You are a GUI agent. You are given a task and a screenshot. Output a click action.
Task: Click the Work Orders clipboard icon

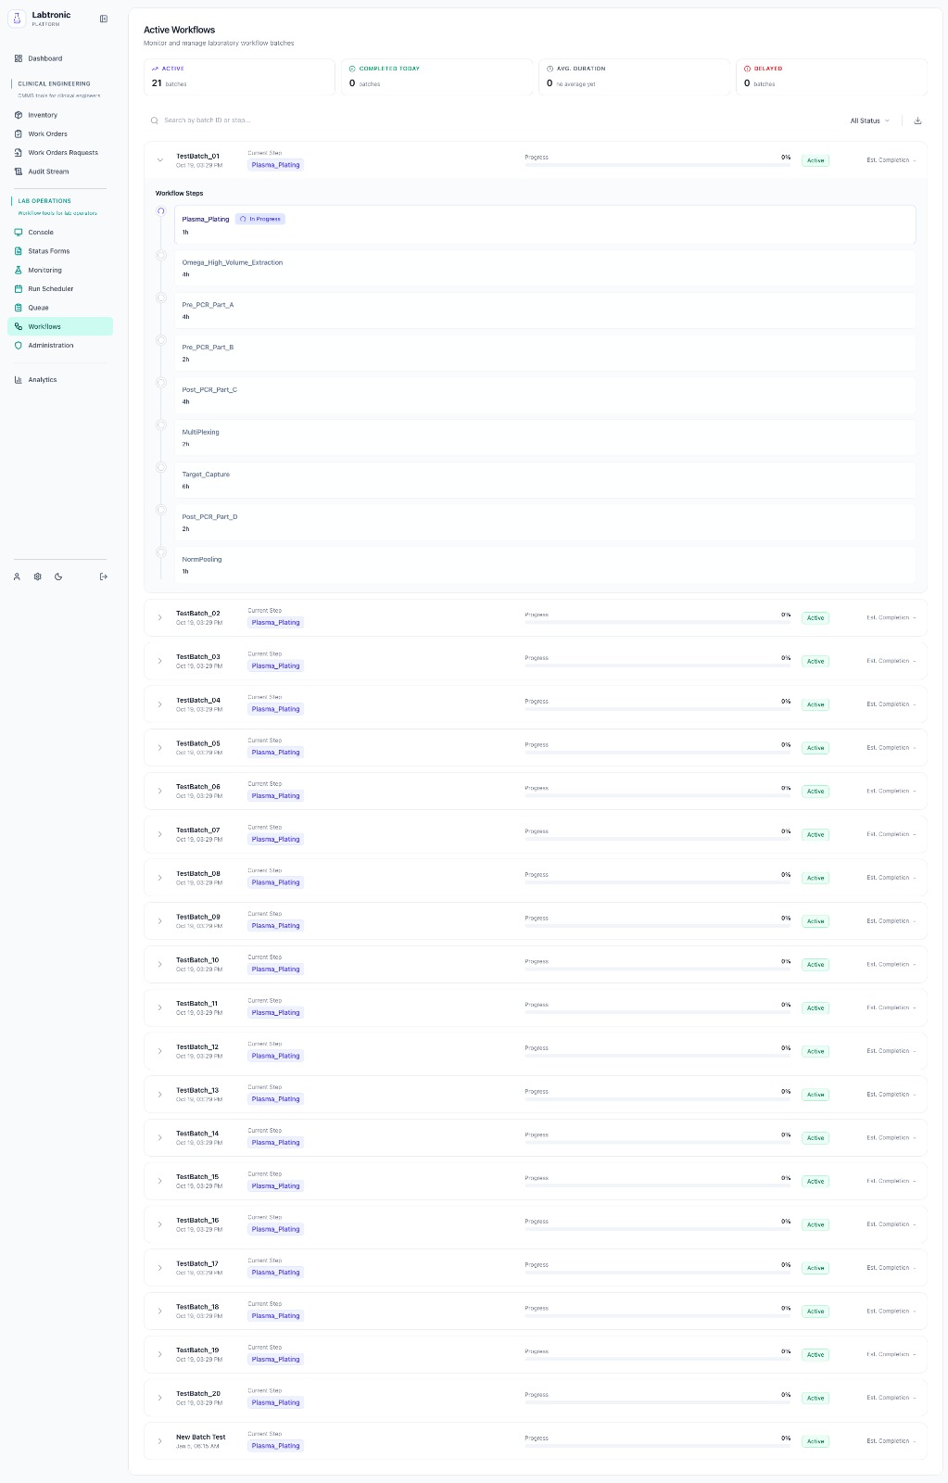pos(19,133)
